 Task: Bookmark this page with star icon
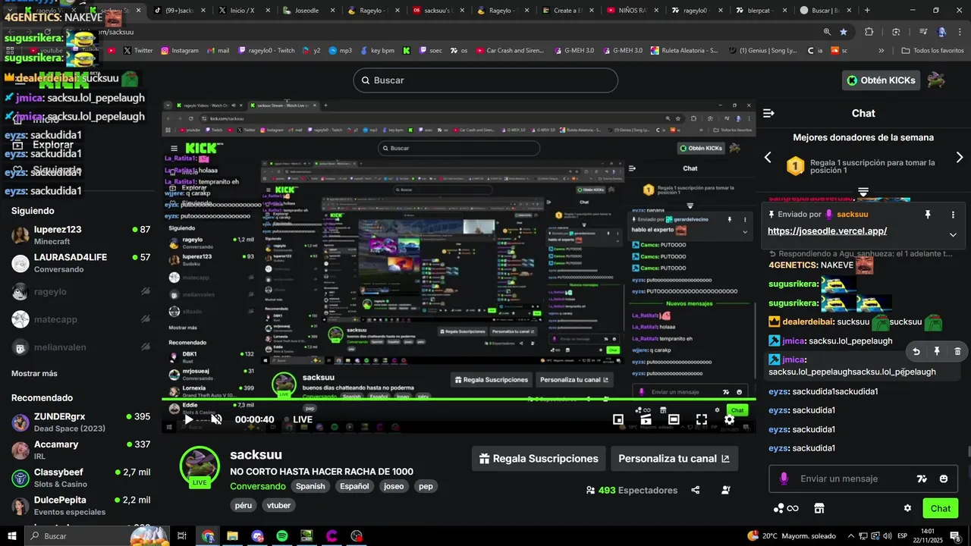[x=844, y=32]
